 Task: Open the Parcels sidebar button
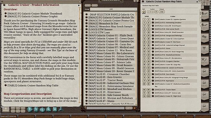205,61
